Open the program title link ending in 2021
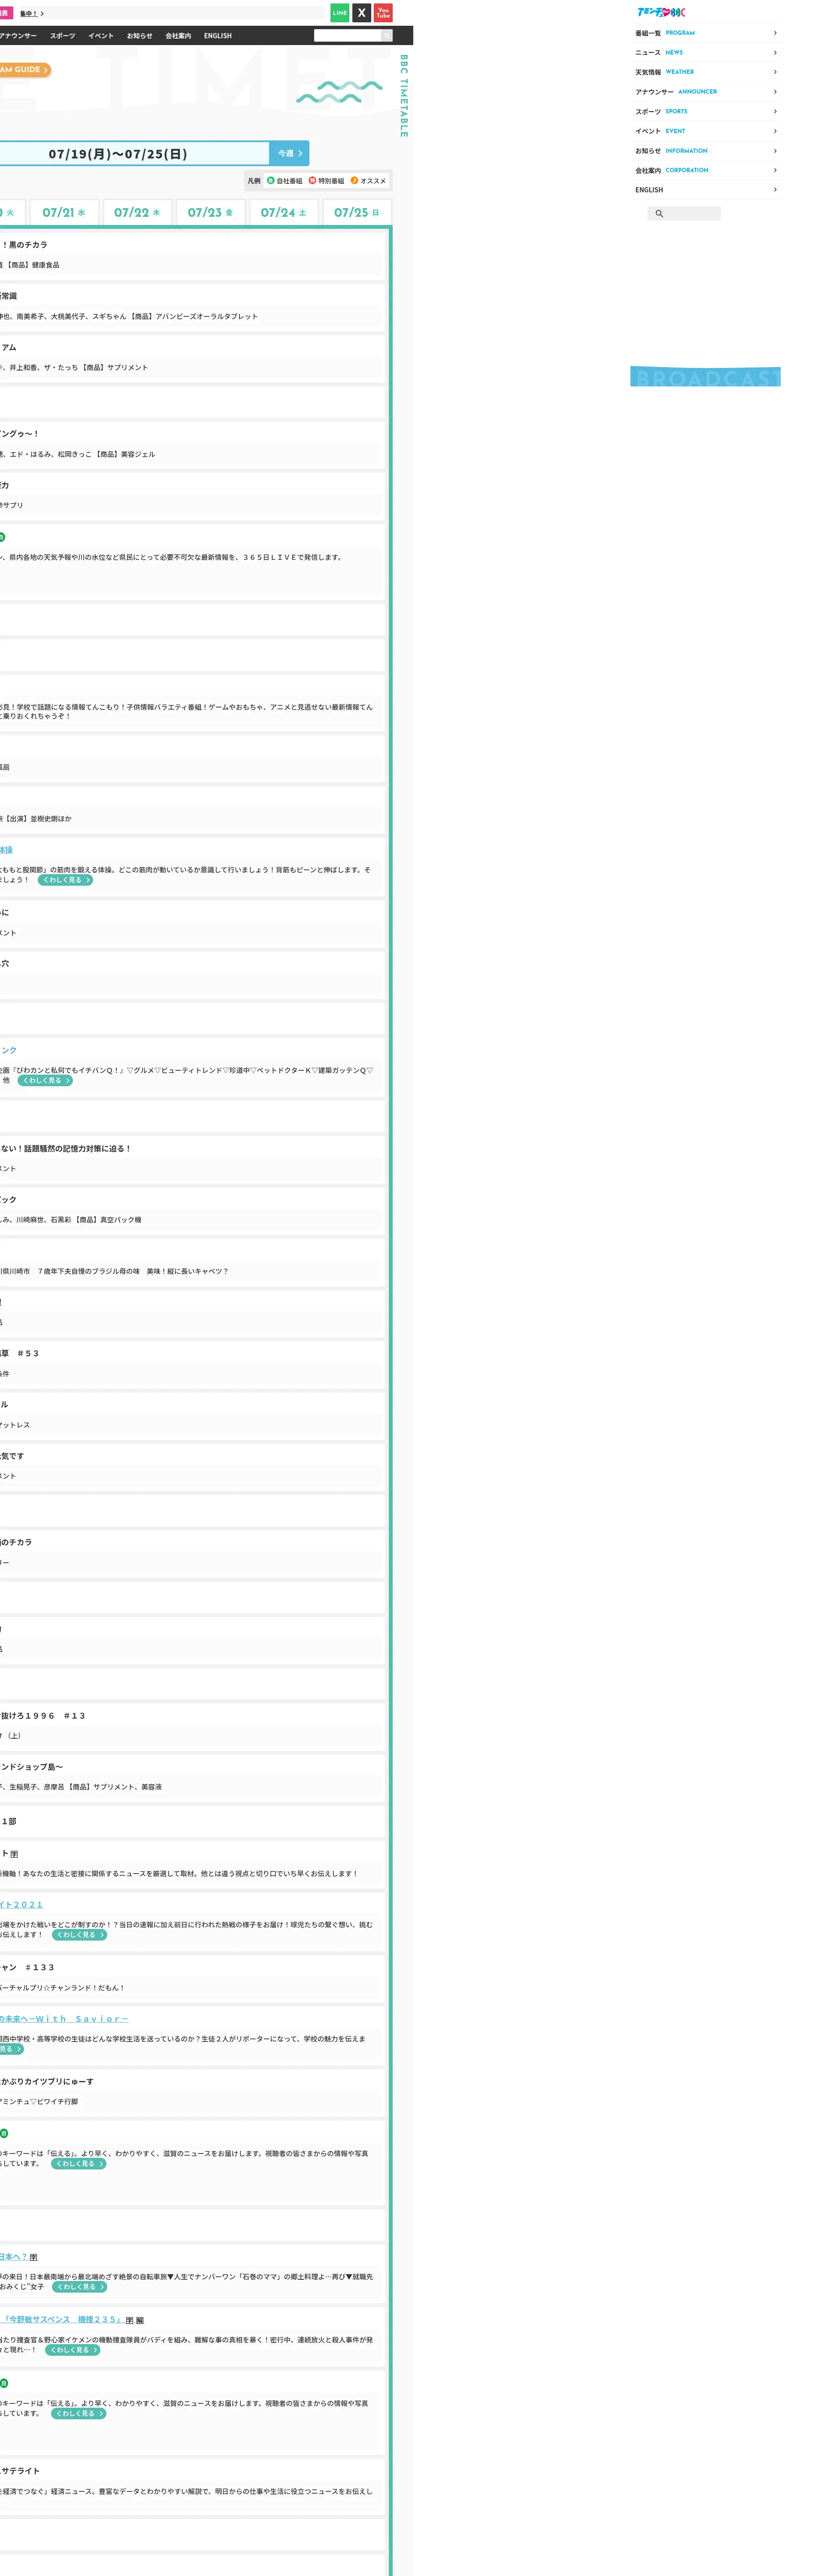The width and height of the screenshot is (824, 2576). pos(21,1905)
